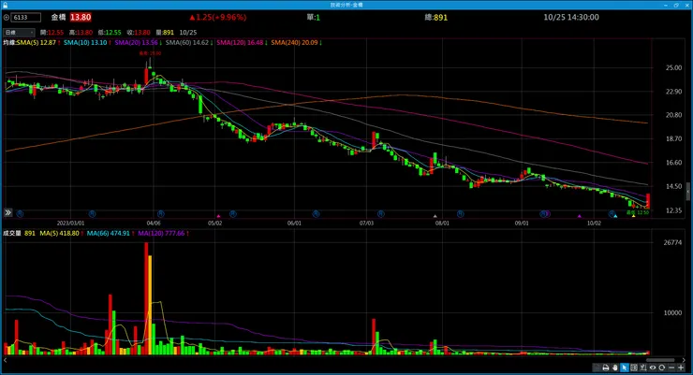Image resolution: width=693 pixels, height=375 pixels.
Task: Click the circled event marker after 06/01
Action: coord(316,213)
